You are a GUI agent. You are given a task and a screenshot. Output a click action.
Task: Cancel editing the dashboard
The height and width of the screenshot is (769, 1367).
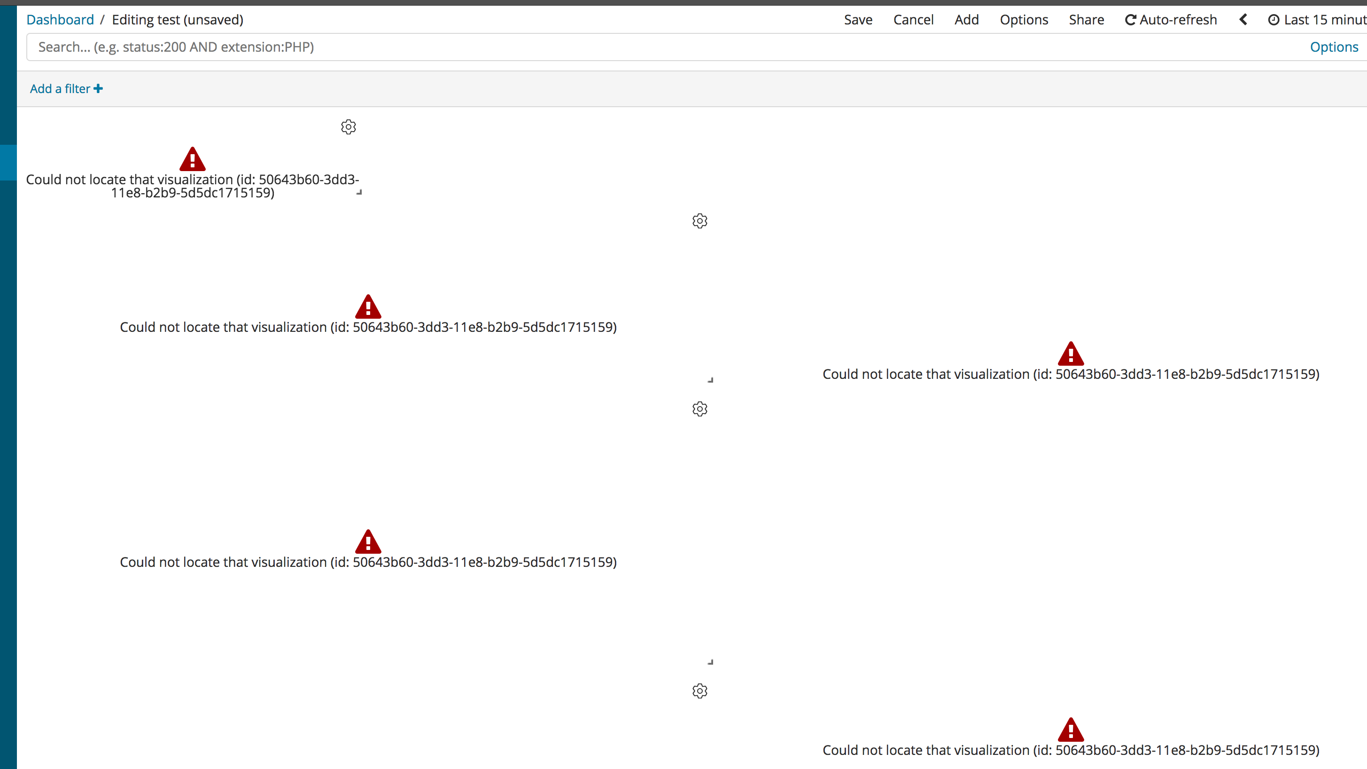[913, 19]
